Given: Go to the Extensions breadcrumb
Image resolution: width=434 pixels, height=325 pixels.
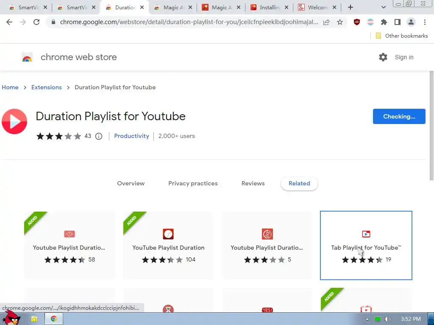Looking at the screenshot, I should [47, 87].
